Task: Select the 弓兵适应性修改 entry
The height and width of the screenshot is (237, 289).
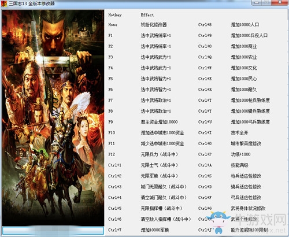Action: [x=246, y=197]
